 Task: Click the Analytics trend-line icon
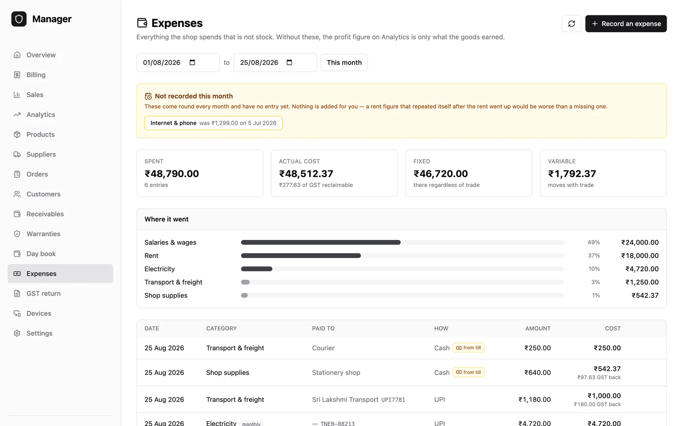(17, 115)
